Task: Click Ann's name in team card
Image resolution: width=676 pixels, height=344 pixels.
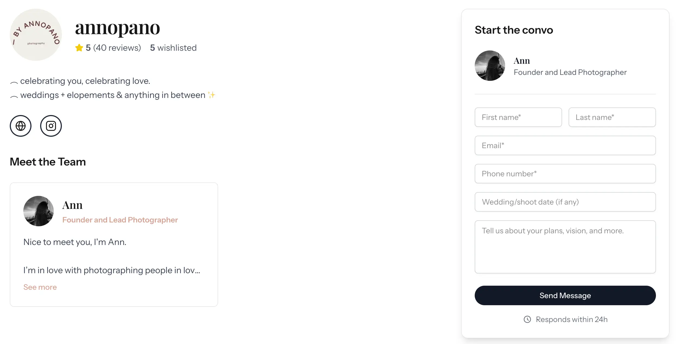Action: (72, 205)
